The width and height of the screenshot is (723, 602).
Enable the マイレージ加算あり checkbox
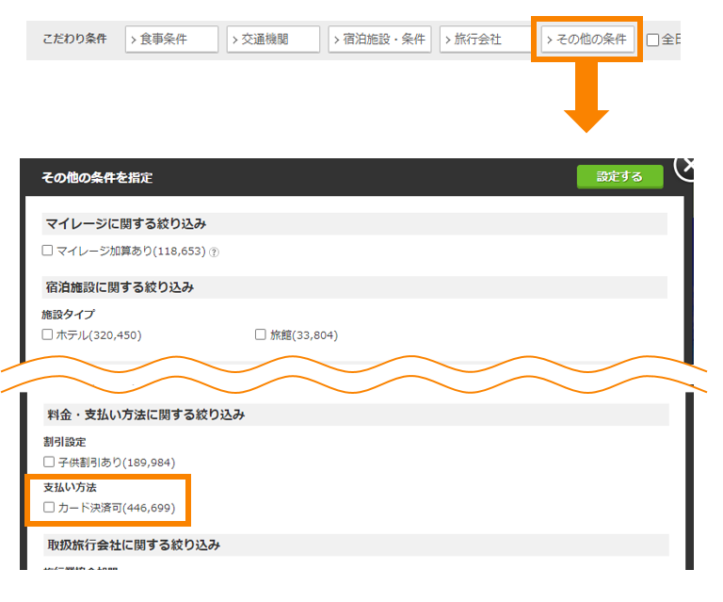(x=48, y=252)
